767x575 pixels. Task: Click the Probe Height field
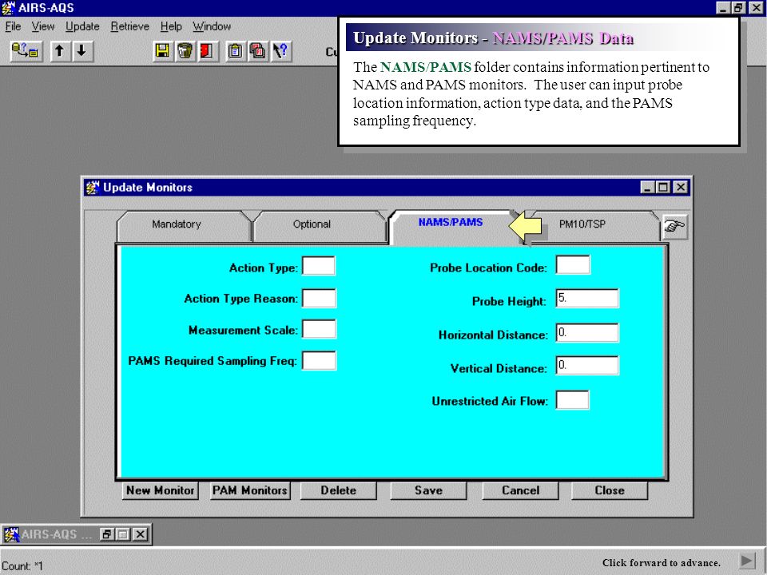587,298
